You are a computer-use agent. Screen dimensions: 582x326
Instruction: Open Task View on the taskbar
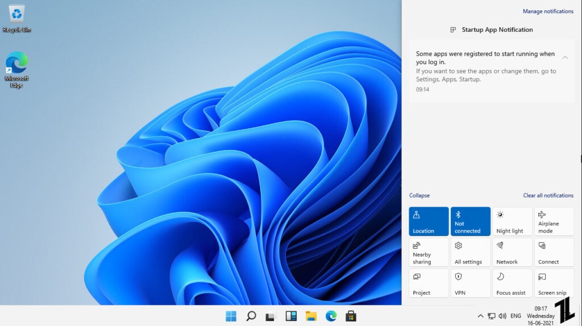(x=271, y=316)
